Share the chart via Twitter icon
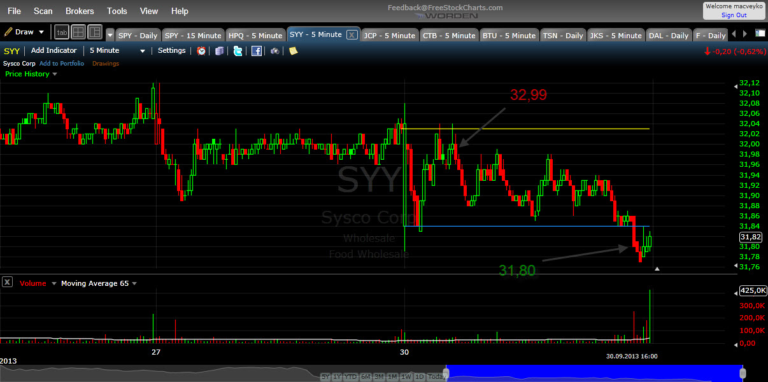The height and width of the screenshot is (382, 768). [x=238, y=51]
